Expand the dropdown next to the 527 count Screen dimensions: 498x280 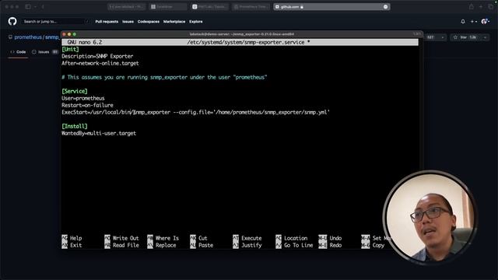(x=443, y=37)
